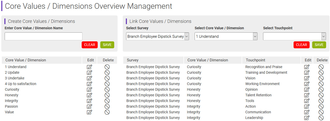
Task: Edit the Recognition and Praise link
Action: tap(307, 67)
